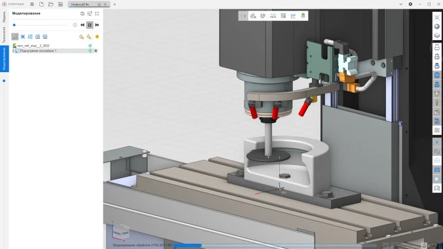Click the green workpiece icon
The height and width of the screenshot is (249, 443).
point(303,16)
